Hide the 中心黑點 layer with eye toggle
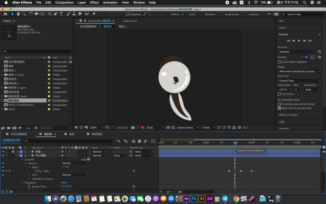This screenshot has height=204, width=326. (x=3, y=156)
